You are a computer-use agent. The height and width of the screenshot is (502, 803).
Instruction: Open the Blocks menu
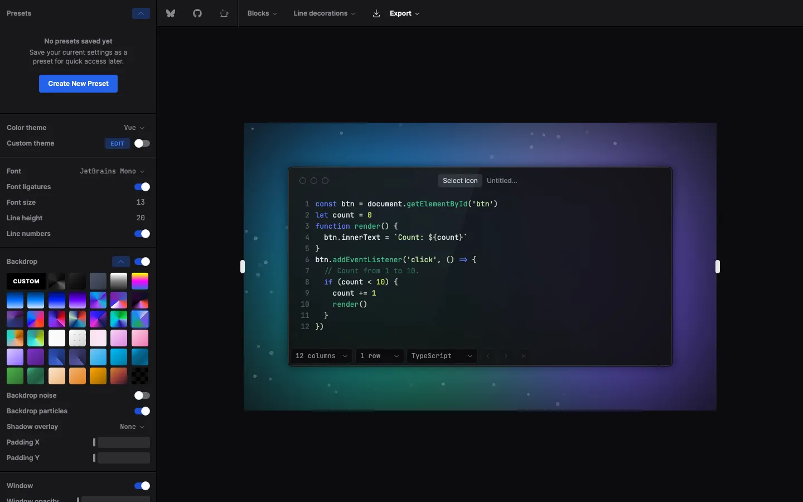point(262,13)
